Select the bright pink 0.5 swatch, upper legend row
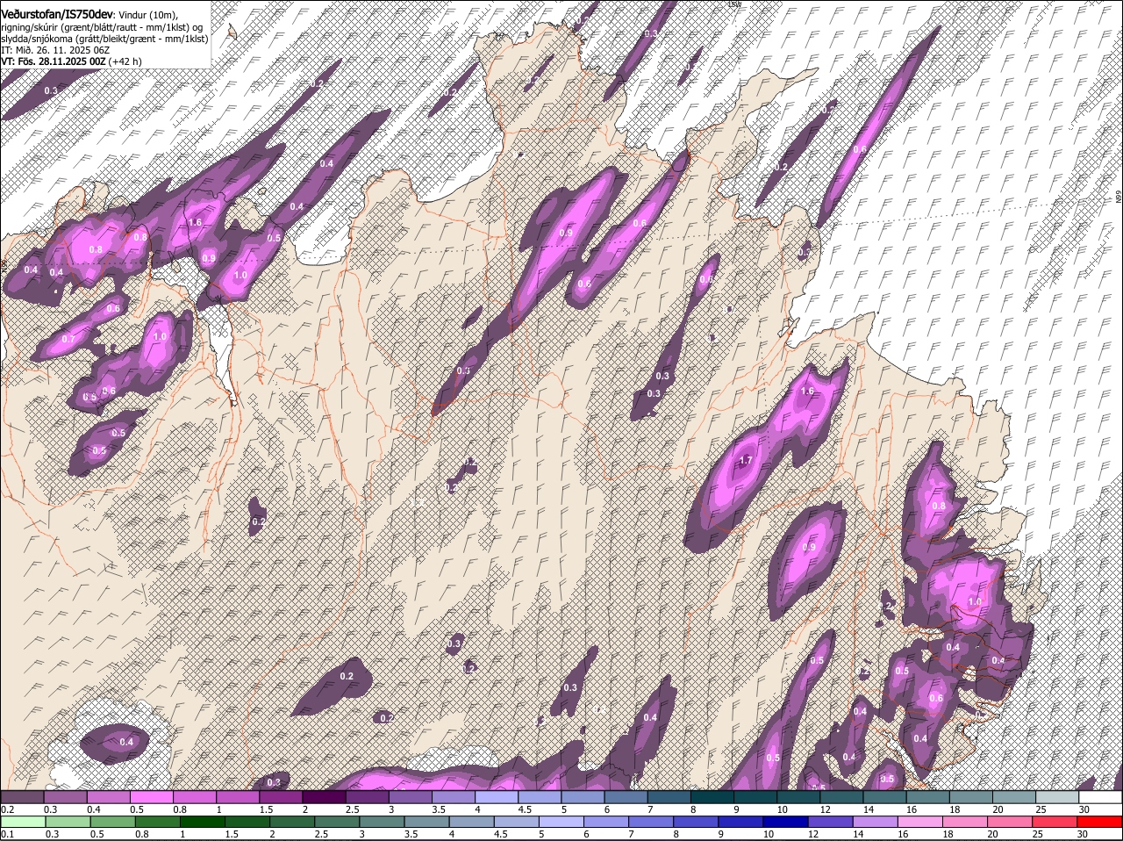The image size is (1123, 841). tap(151, 797)
